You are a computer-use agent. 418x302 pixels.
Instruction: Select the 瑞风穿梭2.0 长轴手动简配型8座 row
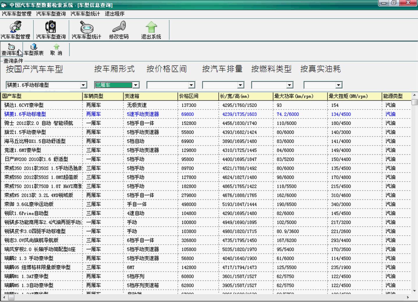206,250
